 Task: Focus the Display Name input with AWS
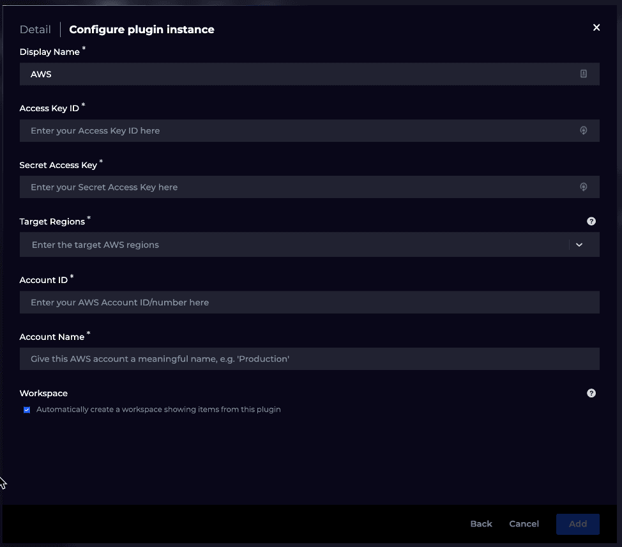[x=310, y=74]
